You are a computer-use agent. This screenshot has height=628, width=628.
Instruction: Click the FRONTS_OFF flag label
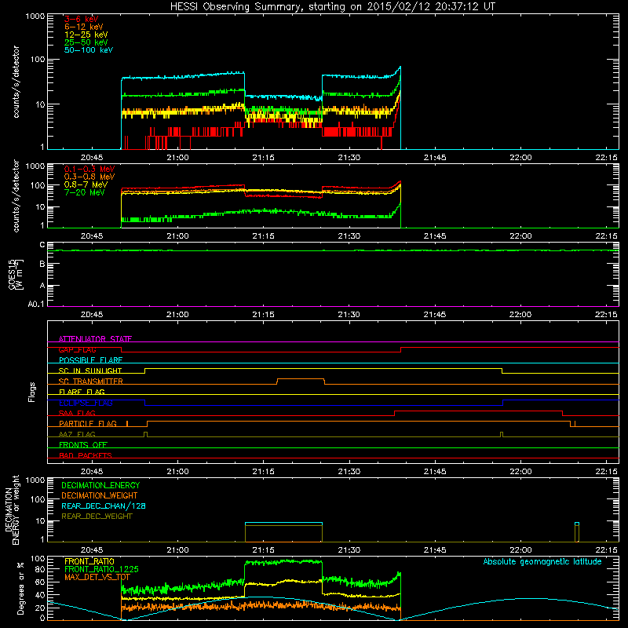83,445
